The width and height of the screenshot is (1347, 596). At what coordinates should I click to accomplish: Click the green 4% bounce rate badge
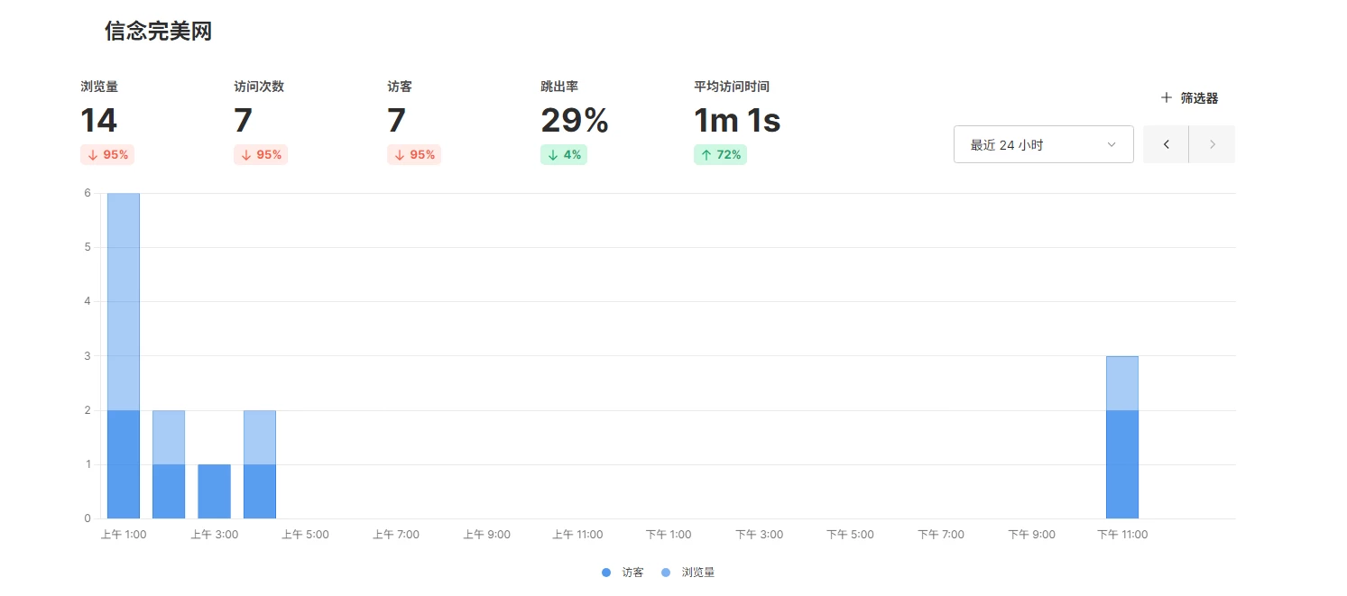(564, 155)
